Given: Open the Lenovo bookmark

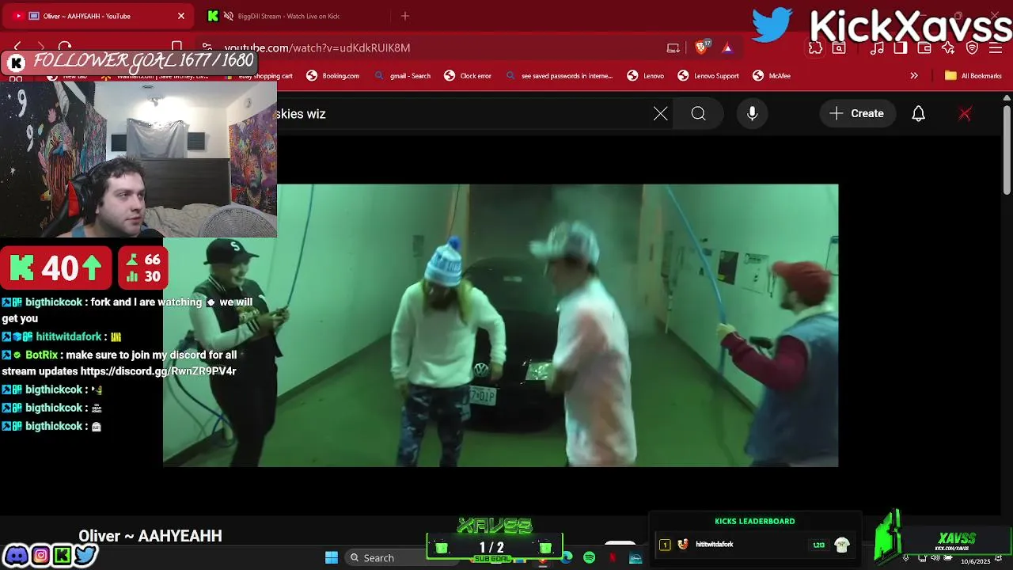Looking at the screenshot, I should (x=646, y=76).
